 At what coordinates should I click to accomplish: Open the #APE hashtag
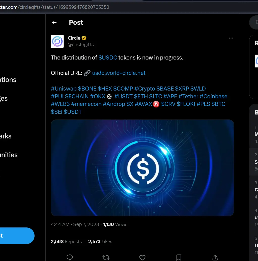(170, 96)
